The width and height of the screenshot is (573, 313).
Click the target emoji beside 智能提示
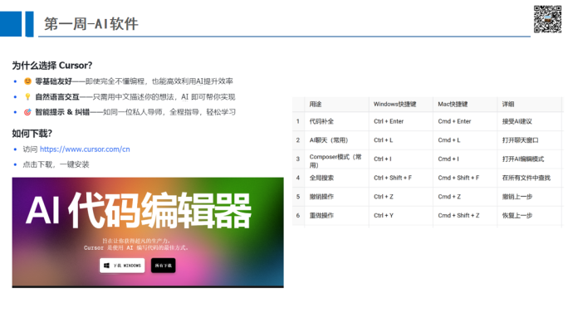tap(27, 112)
